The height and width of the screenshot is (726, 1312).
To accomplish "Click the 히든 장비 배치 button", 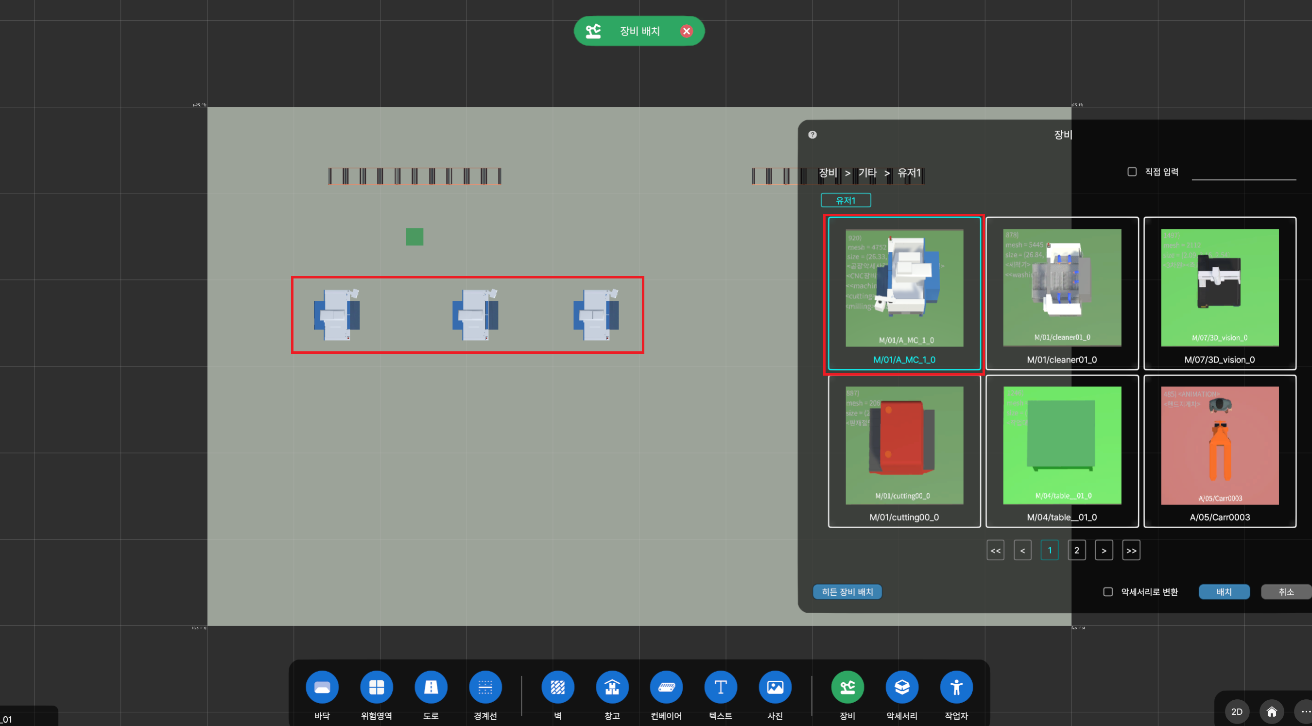I will click(847, 591).
